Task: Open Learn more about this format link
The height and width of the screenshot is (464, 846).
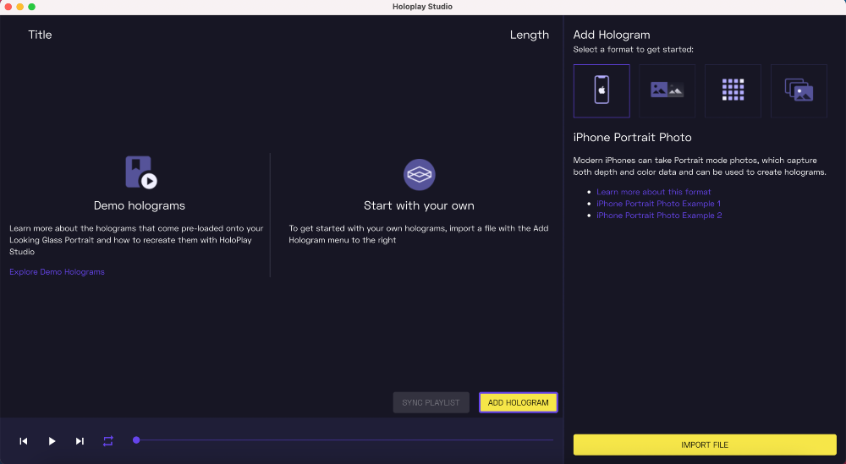Action: (x=653, y=192)
